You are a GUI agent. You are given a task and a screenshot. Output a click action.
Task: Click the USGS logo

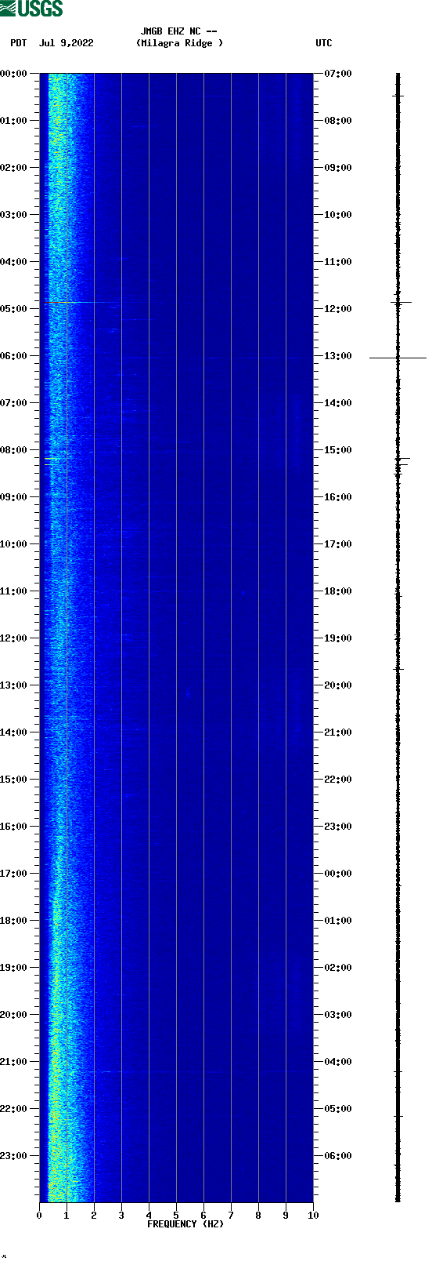[x=31, y=9]
